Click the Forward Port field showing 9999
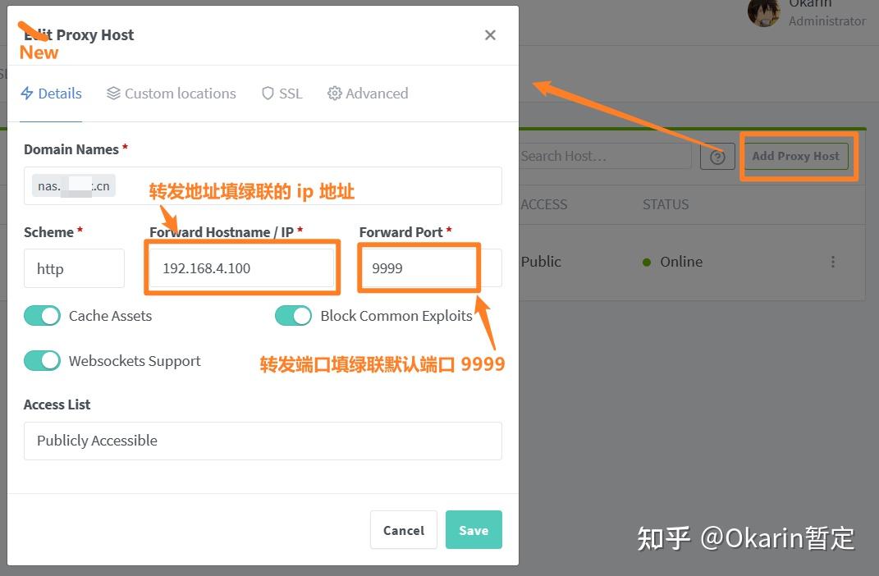The image size is (879, 576). coord(418,267)
